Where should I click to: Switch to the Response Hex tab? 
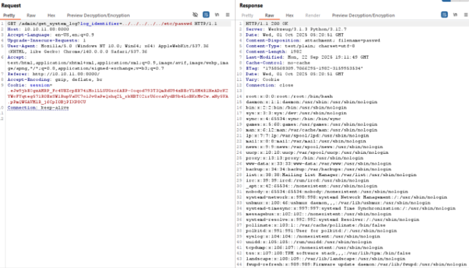click(x=289, y=16)
